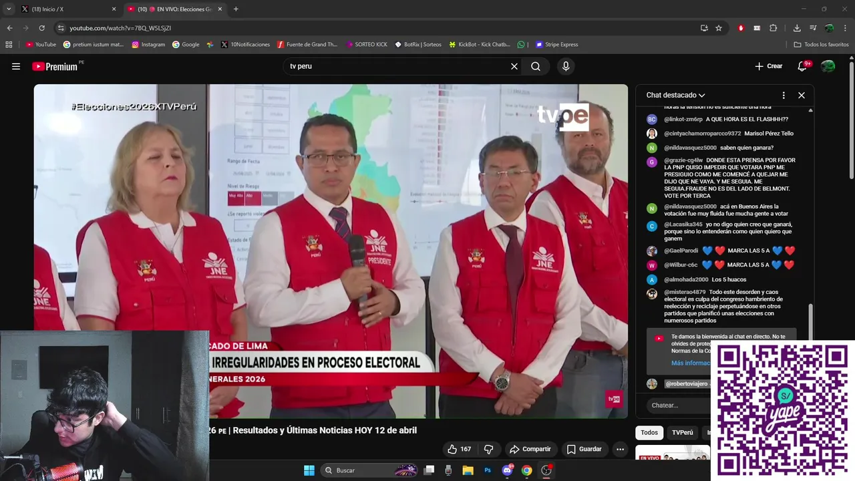Focus the YouTube search box
The image size is (855, 481).
pos(397,66)
